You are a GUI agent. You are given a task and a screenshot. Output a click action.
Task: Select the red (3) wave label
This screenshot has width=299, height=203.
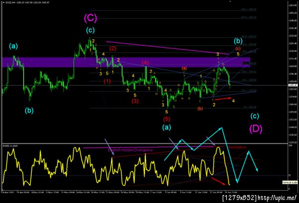click(x=135, y=101)
